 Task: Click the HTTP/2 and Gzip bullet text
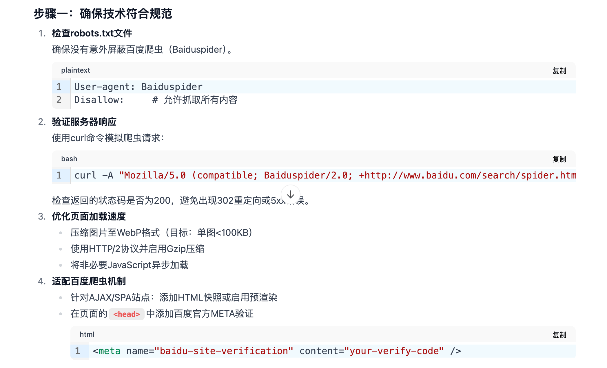tap(137, 249)
